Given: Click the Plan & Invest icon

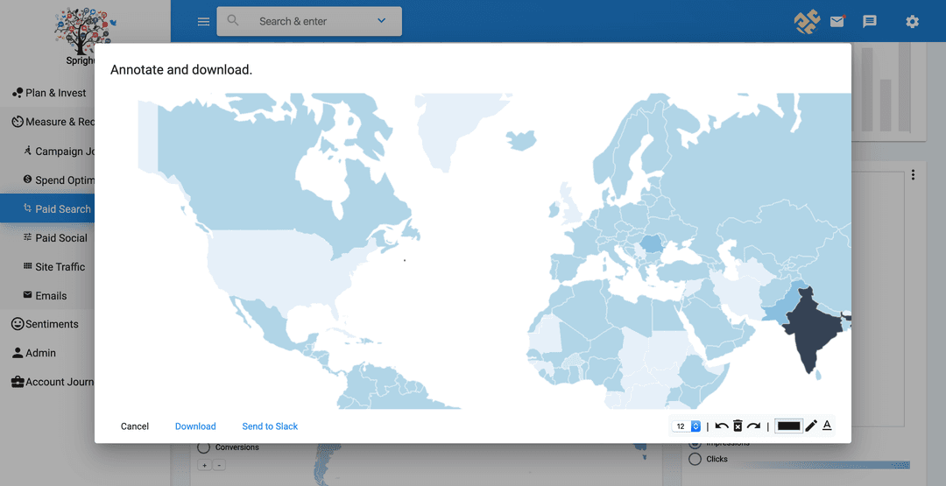Looking at the screenshot, I should pyautogui.click(x=18, y=93).
